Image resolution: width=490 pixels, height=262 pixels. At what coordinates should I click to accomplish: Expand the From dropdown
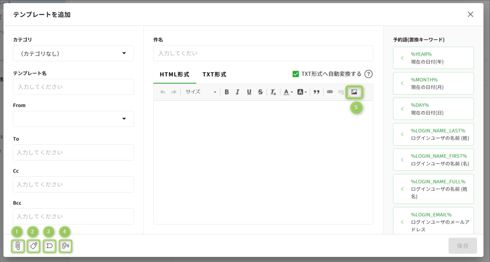[x=73, y=119]
